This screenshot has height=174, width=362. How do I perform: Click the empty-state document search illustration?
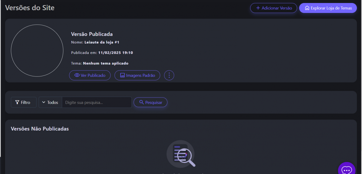pyautogui.click(x=181, y=154)
